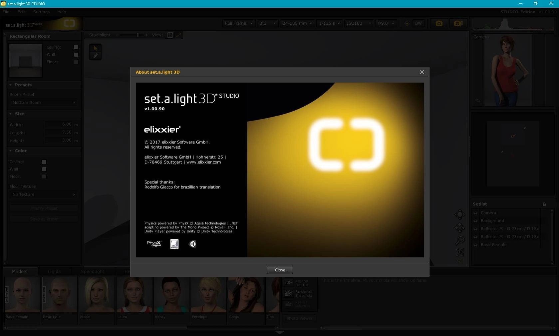Click the camera with flash render icon
This screenshot has height=336, width=559.
point(458,23)
